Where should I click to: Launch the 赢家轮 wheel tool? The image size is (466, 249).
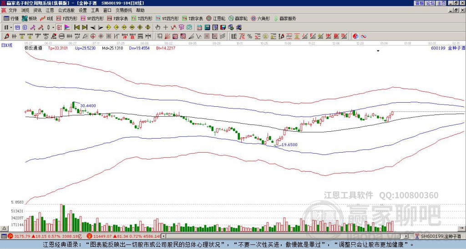click(238, 18)
